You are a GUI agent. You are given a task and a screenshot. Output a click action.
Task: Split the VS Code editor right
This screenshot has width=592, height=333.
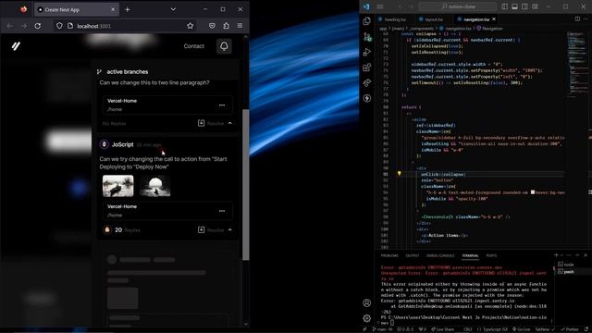(577, 18)
